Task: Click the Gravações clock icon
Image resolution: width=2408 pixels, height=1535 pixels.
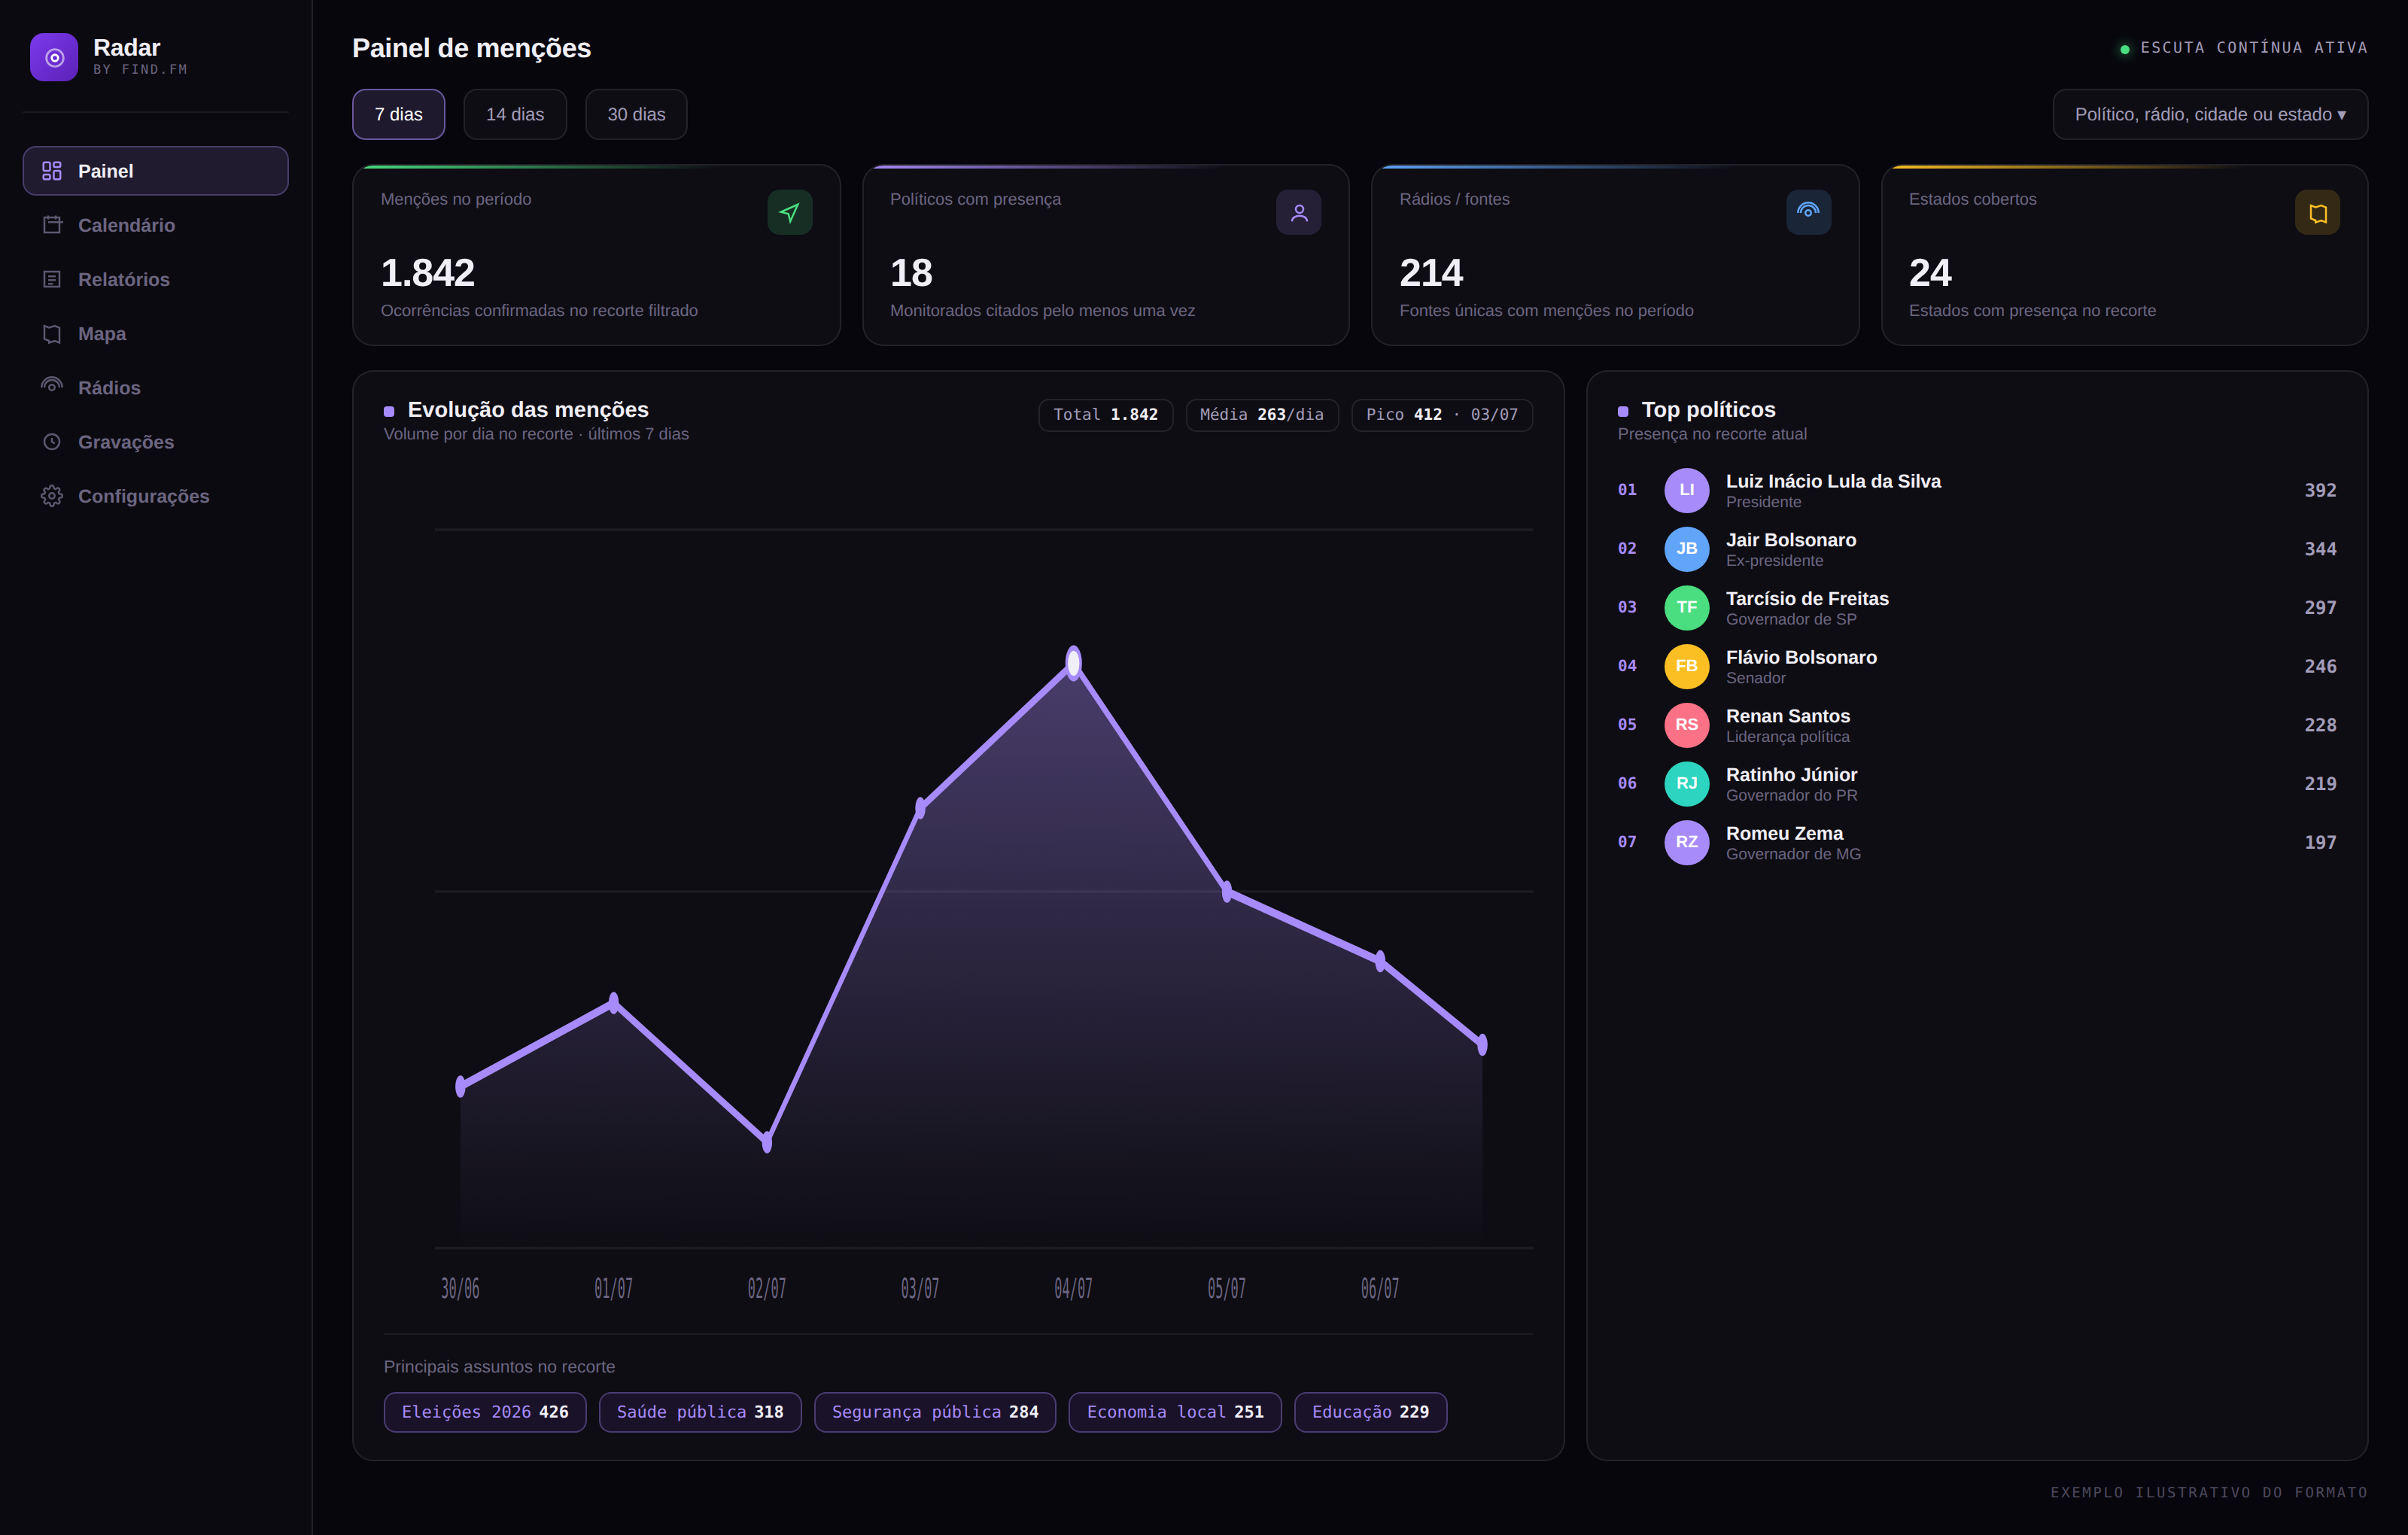Action: point(52,442)
